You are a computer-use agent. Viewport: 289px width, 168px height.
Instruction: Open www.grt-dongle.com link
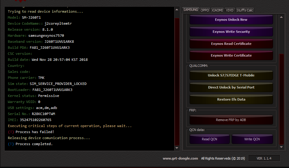tap(180, 158)
